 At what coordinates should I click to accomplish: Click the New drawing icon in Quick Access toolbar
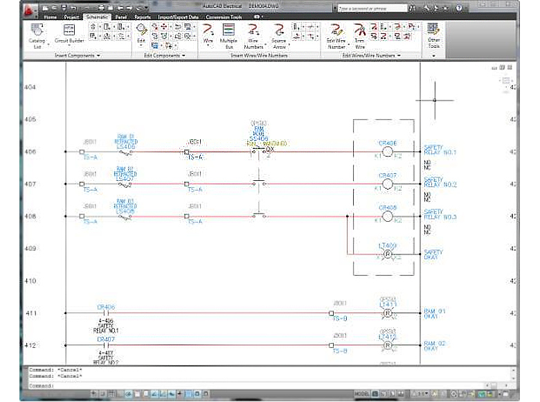(x=45, y=8)
